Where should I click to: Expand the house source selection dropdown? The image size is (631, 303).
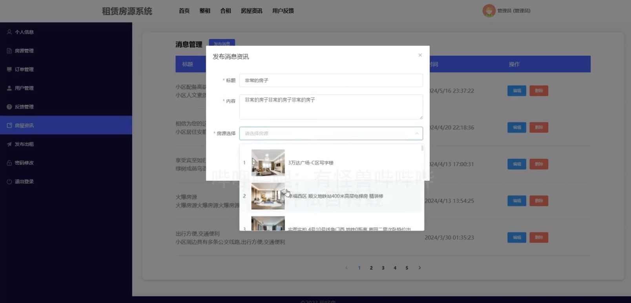331,133
